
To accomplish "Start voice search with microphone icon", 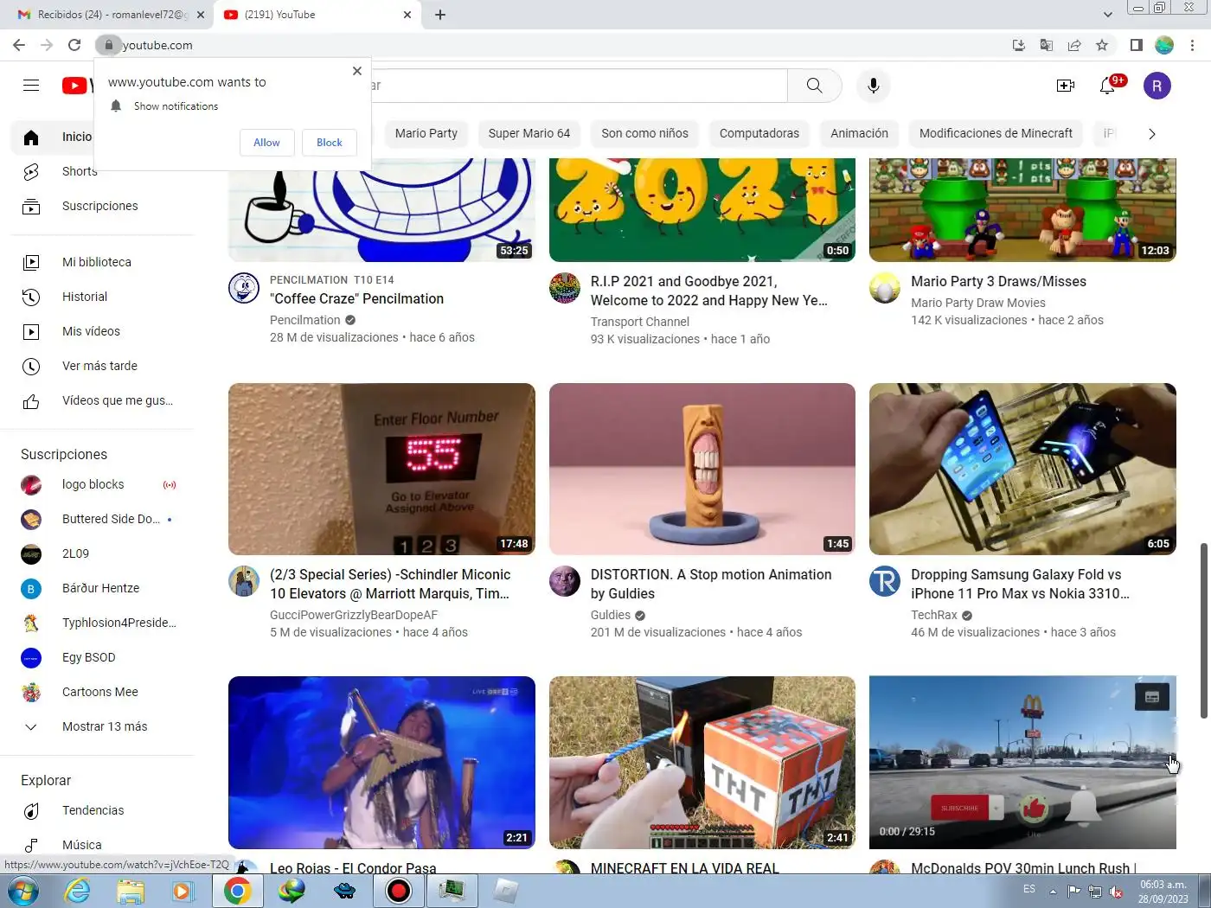I will [874, 86].
